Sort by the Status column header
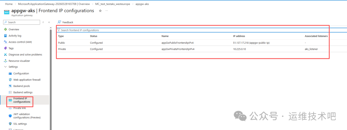This screenshot has width=347, height=130. [x=93, y=36]
